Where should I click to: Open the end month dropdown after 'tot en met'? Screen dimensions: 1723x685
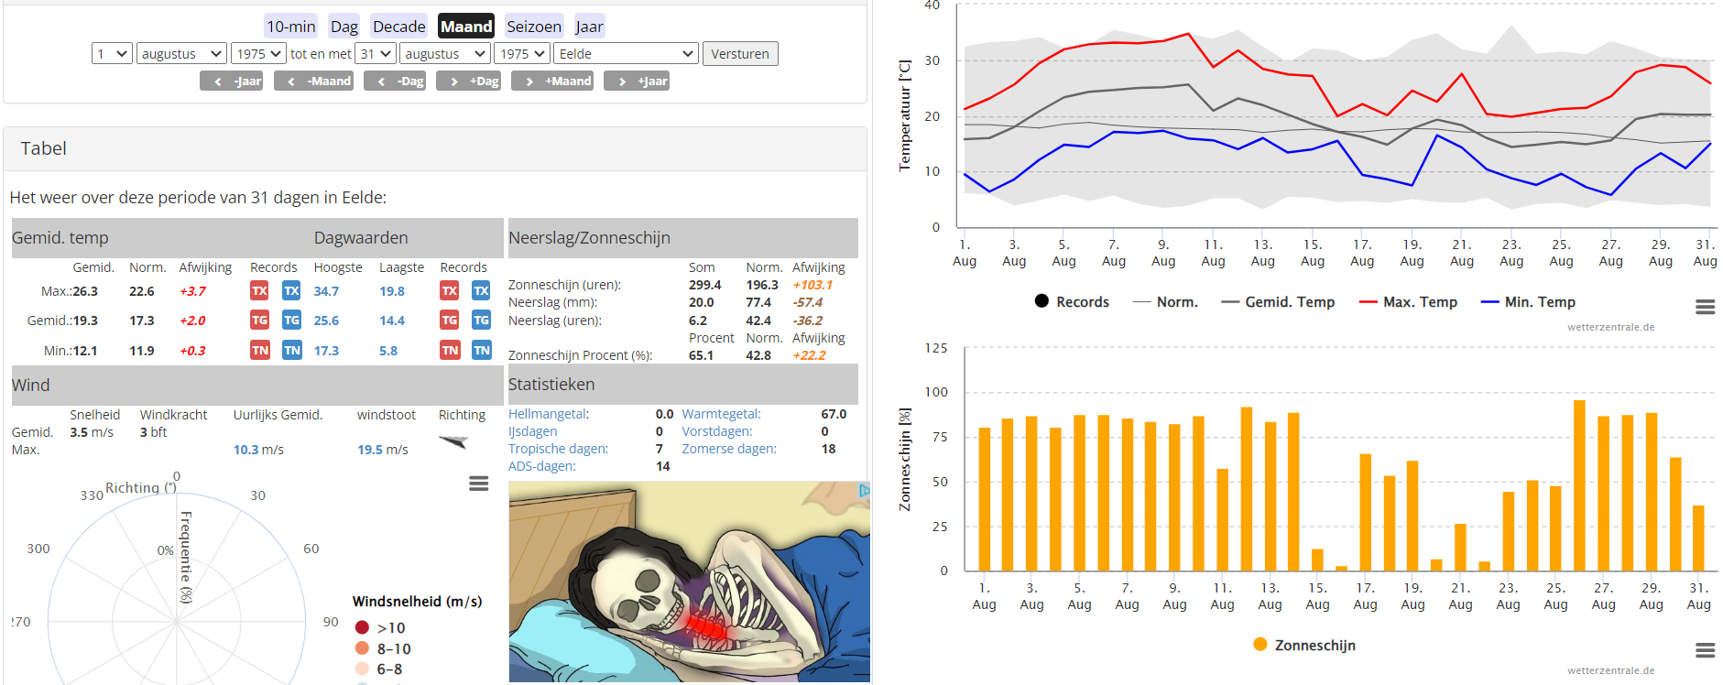[x=445, y=54]
